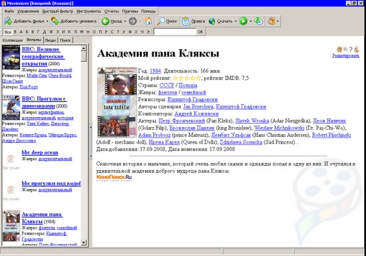366x256 pixels.
Task: Click the Add person toolbar icon
Action: [x=55, y=21]
